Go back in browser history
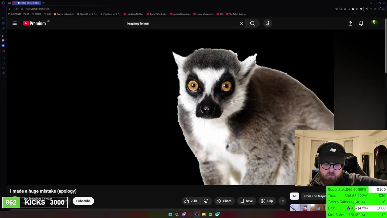 9,9
